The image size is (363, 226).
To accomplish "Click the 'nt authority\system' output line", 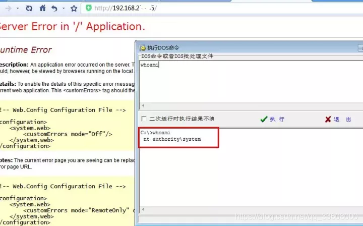I will 172,139.
